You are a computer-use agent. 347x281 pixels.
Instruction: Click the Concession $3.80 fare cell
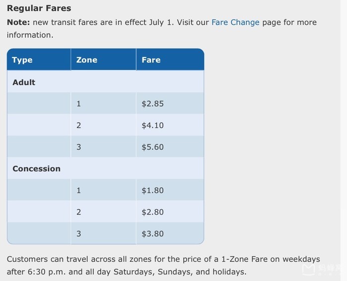(x=152, y=234)
